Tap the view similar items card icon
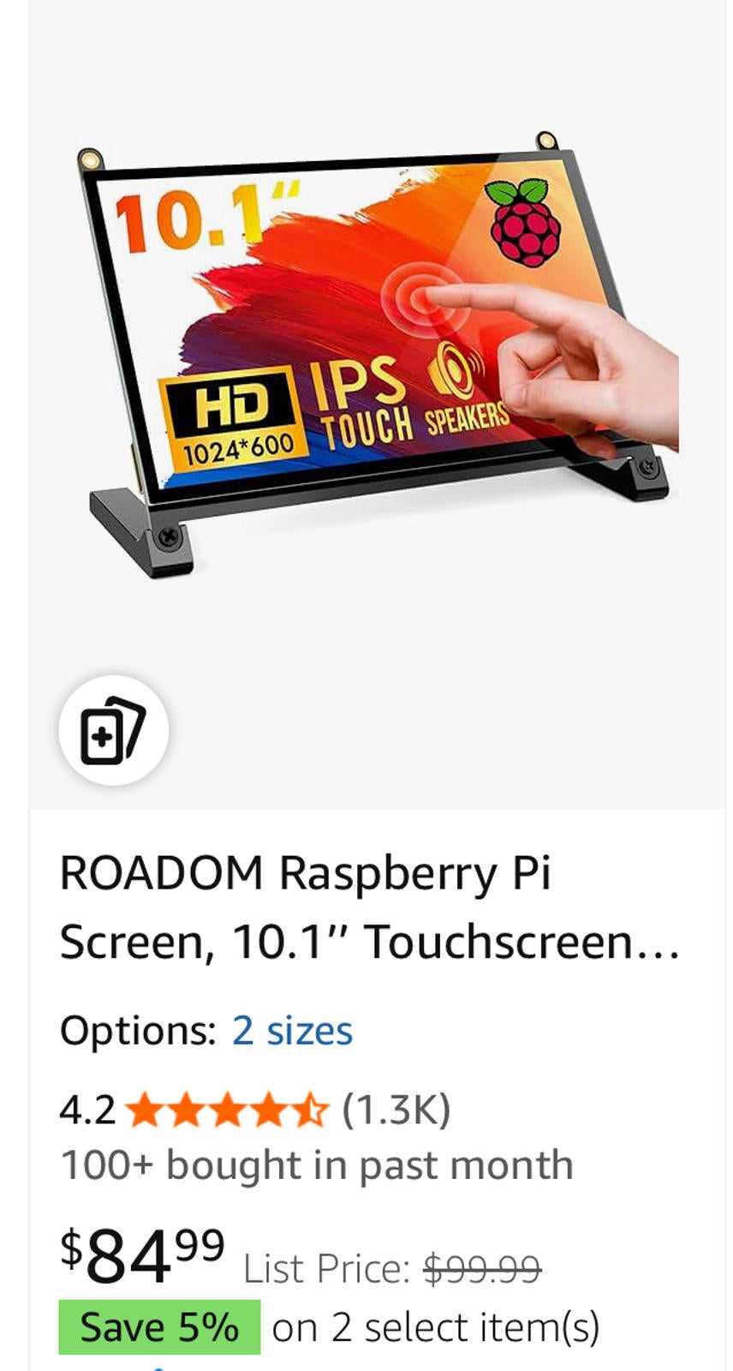733x1371 pixels. [113, 730]
